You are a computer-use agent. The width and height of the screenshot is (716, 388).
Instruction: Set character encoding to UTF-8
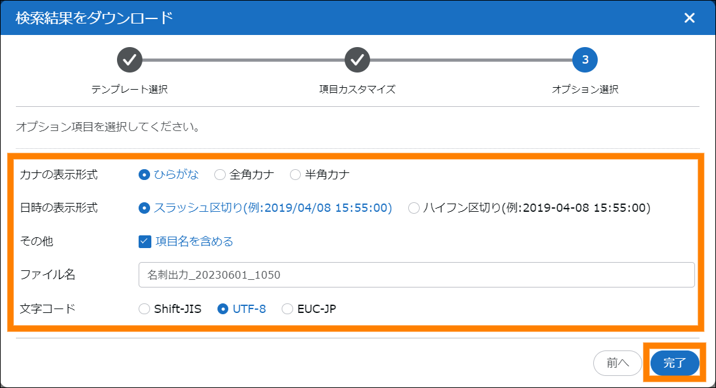pos(223,309)
